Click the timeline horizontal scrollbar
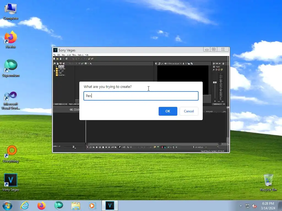Screen dimensions: 282x211 (x=154, y=144)
